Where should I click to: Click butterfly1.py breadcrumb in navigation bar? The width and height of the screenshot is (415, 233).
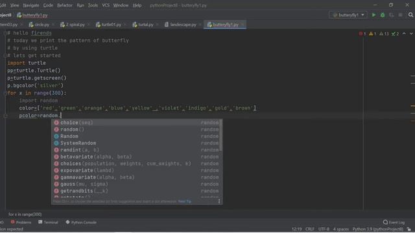pos(32,16)
